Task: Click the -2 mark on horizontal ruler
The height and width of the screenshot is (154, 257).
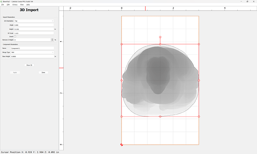Action: tap(70, 8)
